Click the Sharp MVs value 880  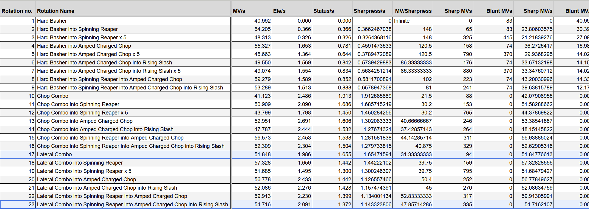coord(453,71)
